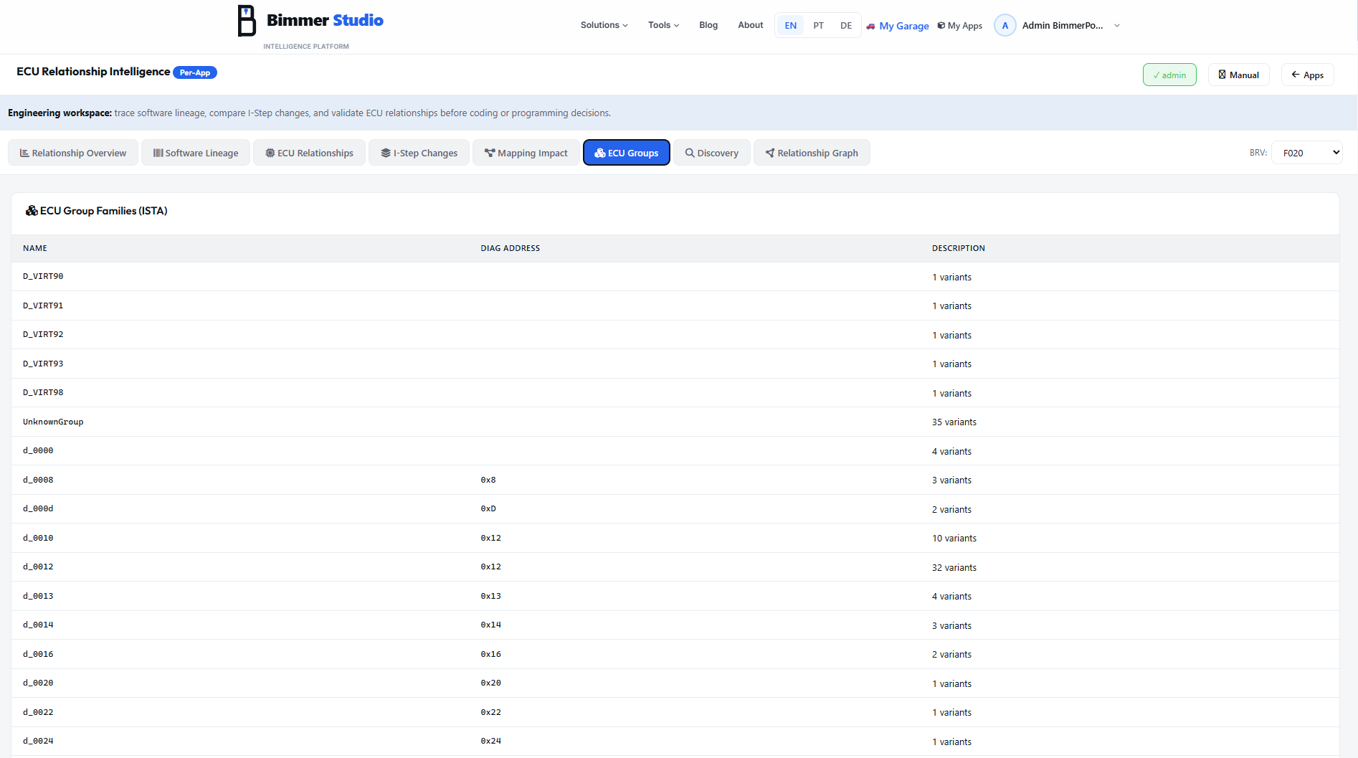The height and width of the screenshot is (758, 1358).
Task: Click the My Garage car icon
Action: pos(870,26)
